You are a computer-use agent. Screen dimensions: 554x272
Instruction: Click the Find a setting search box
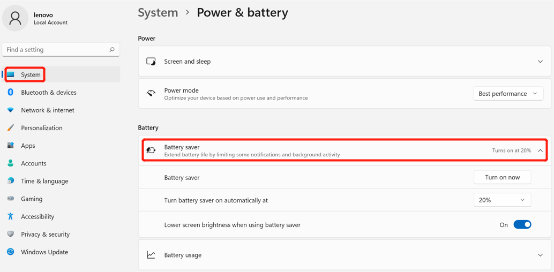point(61,49)
